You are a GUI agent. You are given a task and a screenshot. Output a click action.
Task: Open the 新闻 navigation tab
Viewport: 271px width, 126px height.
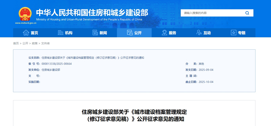100,33
